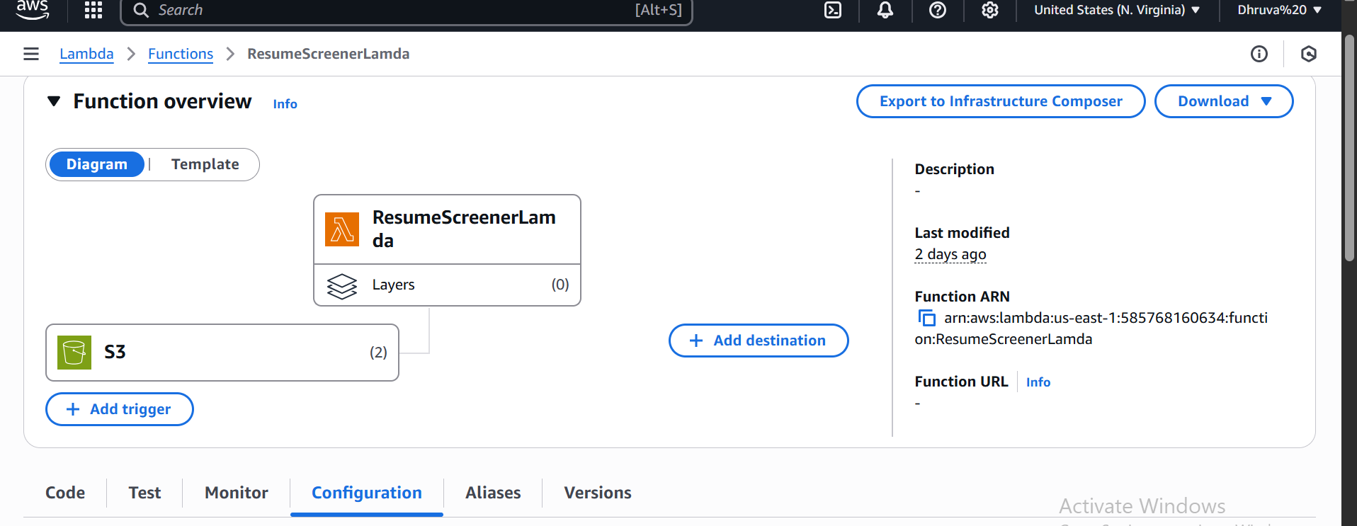Viewport: 1357px width, 526px height.
Task: Open the Aliases tab
Action: click(x=493, y=493)
